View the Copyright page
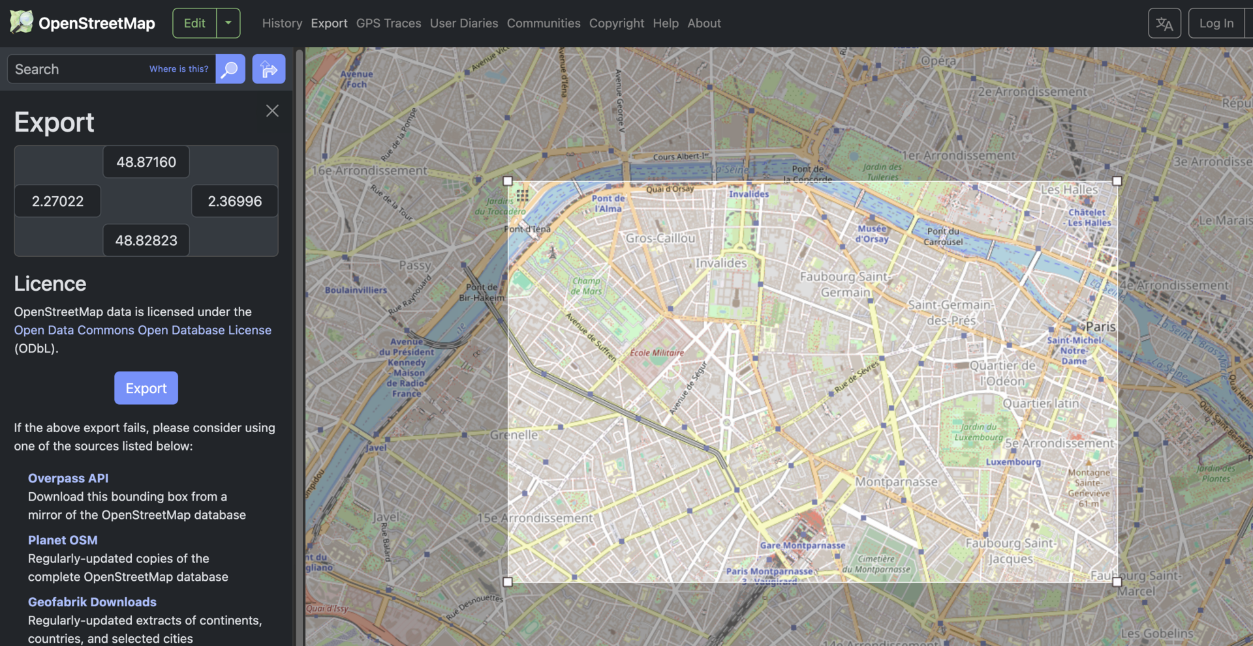1253x646 pixels. tap(617, 23)
